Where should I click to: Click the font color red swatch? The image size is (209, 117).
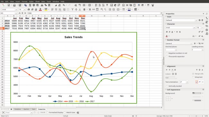(x=40, y=9)
